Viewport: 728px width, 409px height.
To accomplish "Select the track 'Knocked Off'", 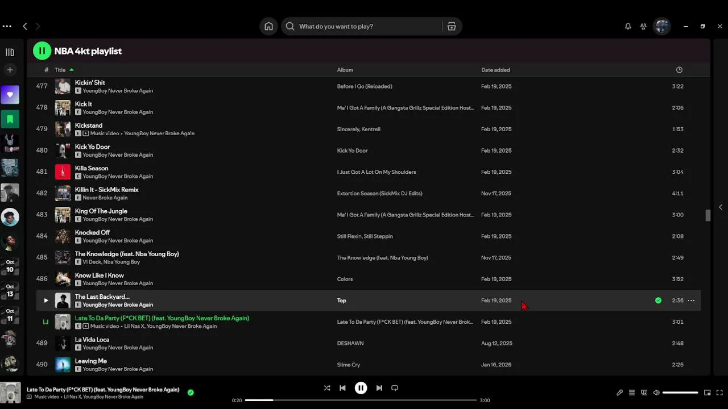I will point(92,232).
